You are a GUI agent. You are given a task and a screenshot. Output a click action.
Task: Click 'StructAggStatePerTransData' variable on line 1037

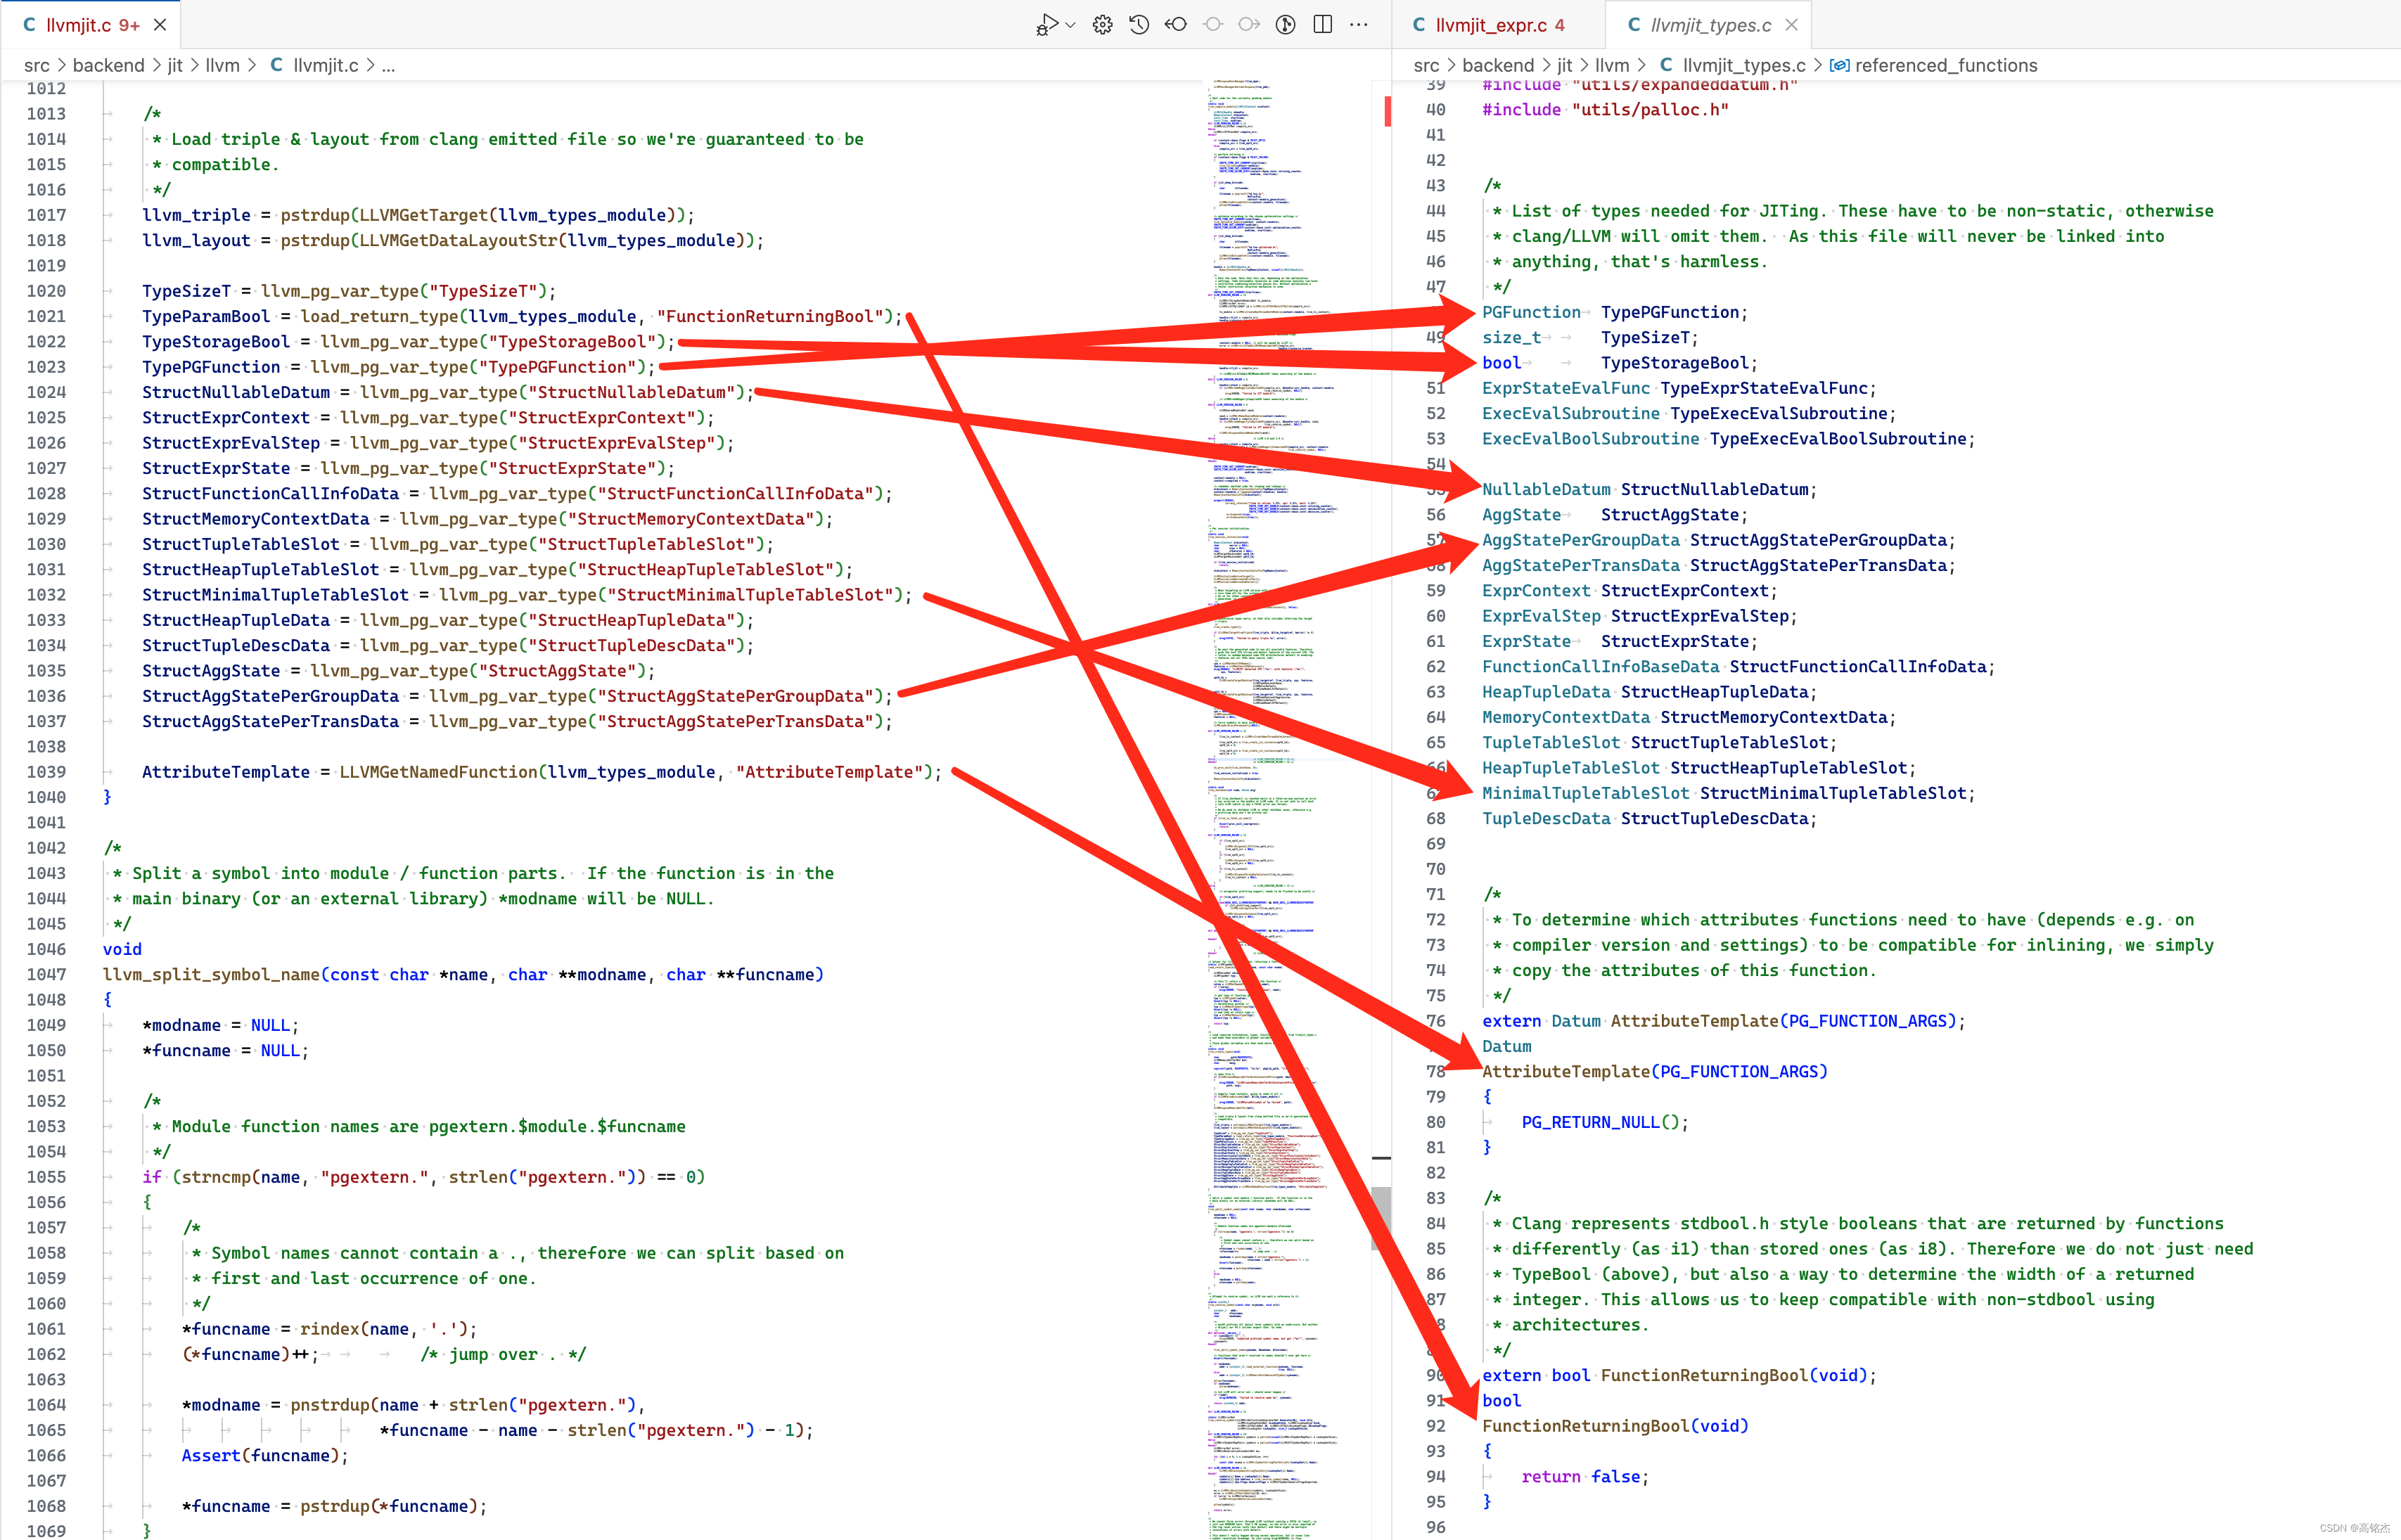point(270,722)
